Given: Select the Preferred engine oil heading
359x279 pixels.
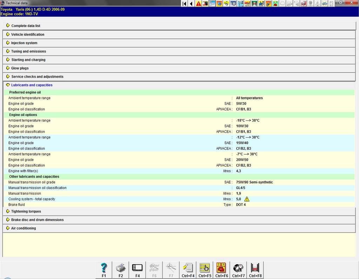Looking at the screenshot, I should (x=25, y=92).
